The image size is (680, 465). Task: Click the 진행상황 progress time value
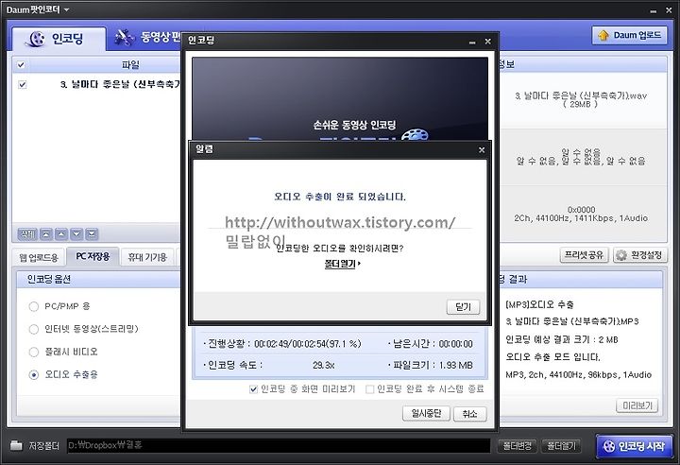(x=308, y=344)
